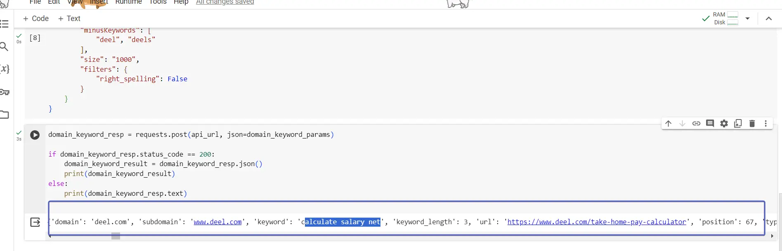The width and height of the screenshot is (782, 251).
Task: Open the Help menu
Action: [x=181, y=2]
